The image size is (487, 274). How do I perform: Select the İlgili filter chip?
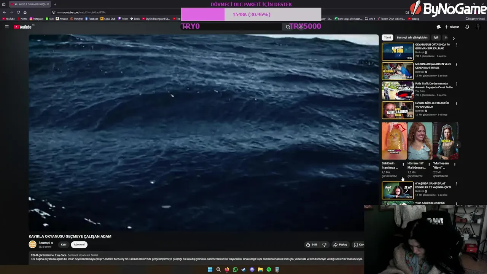tap(436, 38)
